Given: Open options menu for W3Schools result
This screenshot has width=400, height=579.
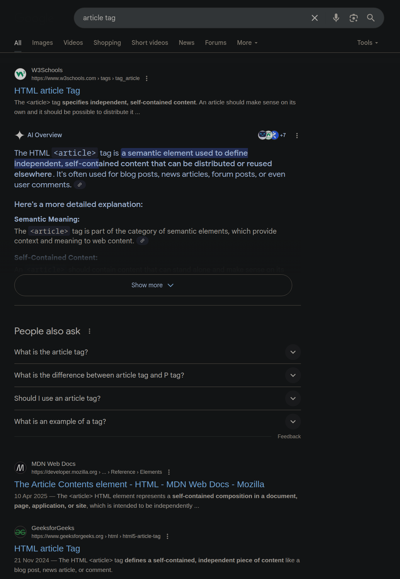Looking at the screenshot, I should [147, 78].
